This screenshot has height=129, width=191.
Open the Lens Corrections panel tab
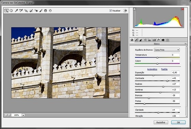pos(154,40)
